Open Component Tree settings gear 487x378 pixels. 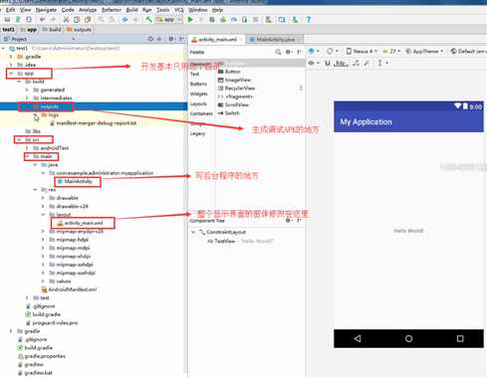pyautogui.click(x=289, y=221)
